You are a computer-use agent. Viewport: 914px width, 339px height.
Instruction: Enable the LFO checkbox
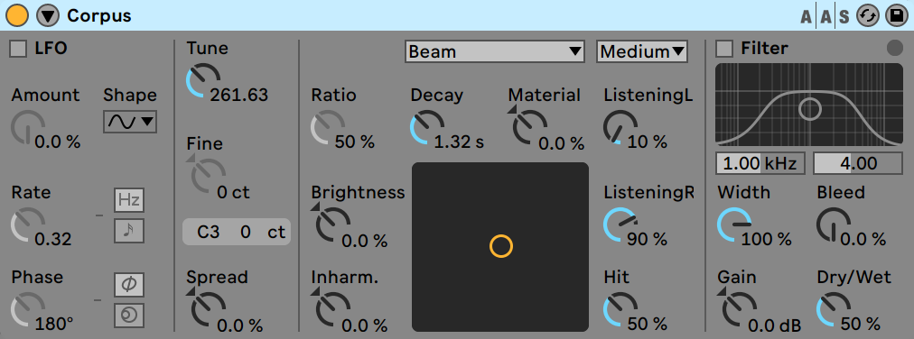pyautogui.click(x=19, y=49)
